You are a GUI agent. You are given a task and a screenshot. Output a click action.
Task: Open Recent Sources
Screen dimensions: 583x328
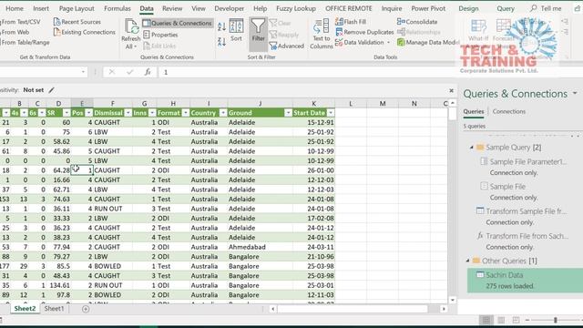click(x=77, y=22)
